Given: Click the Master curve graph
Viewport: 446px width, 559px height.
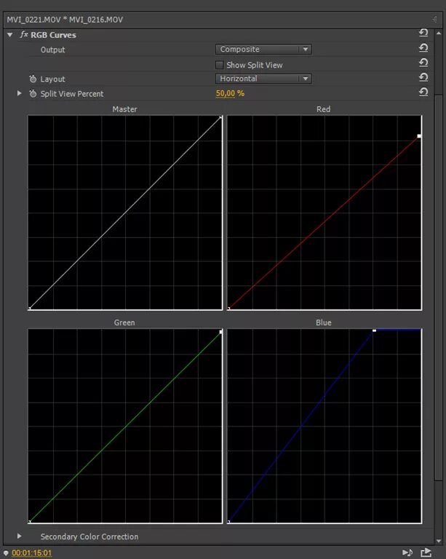Looking at the screenshot, I should 125,213.
